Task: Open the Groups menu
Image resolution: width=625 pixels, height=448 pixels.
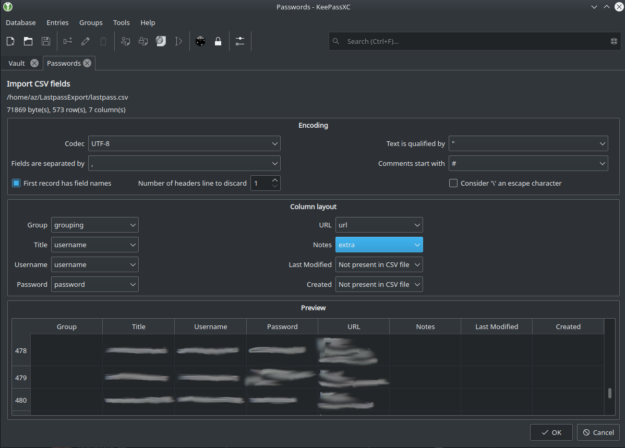Action: click(x=91, y=23)
